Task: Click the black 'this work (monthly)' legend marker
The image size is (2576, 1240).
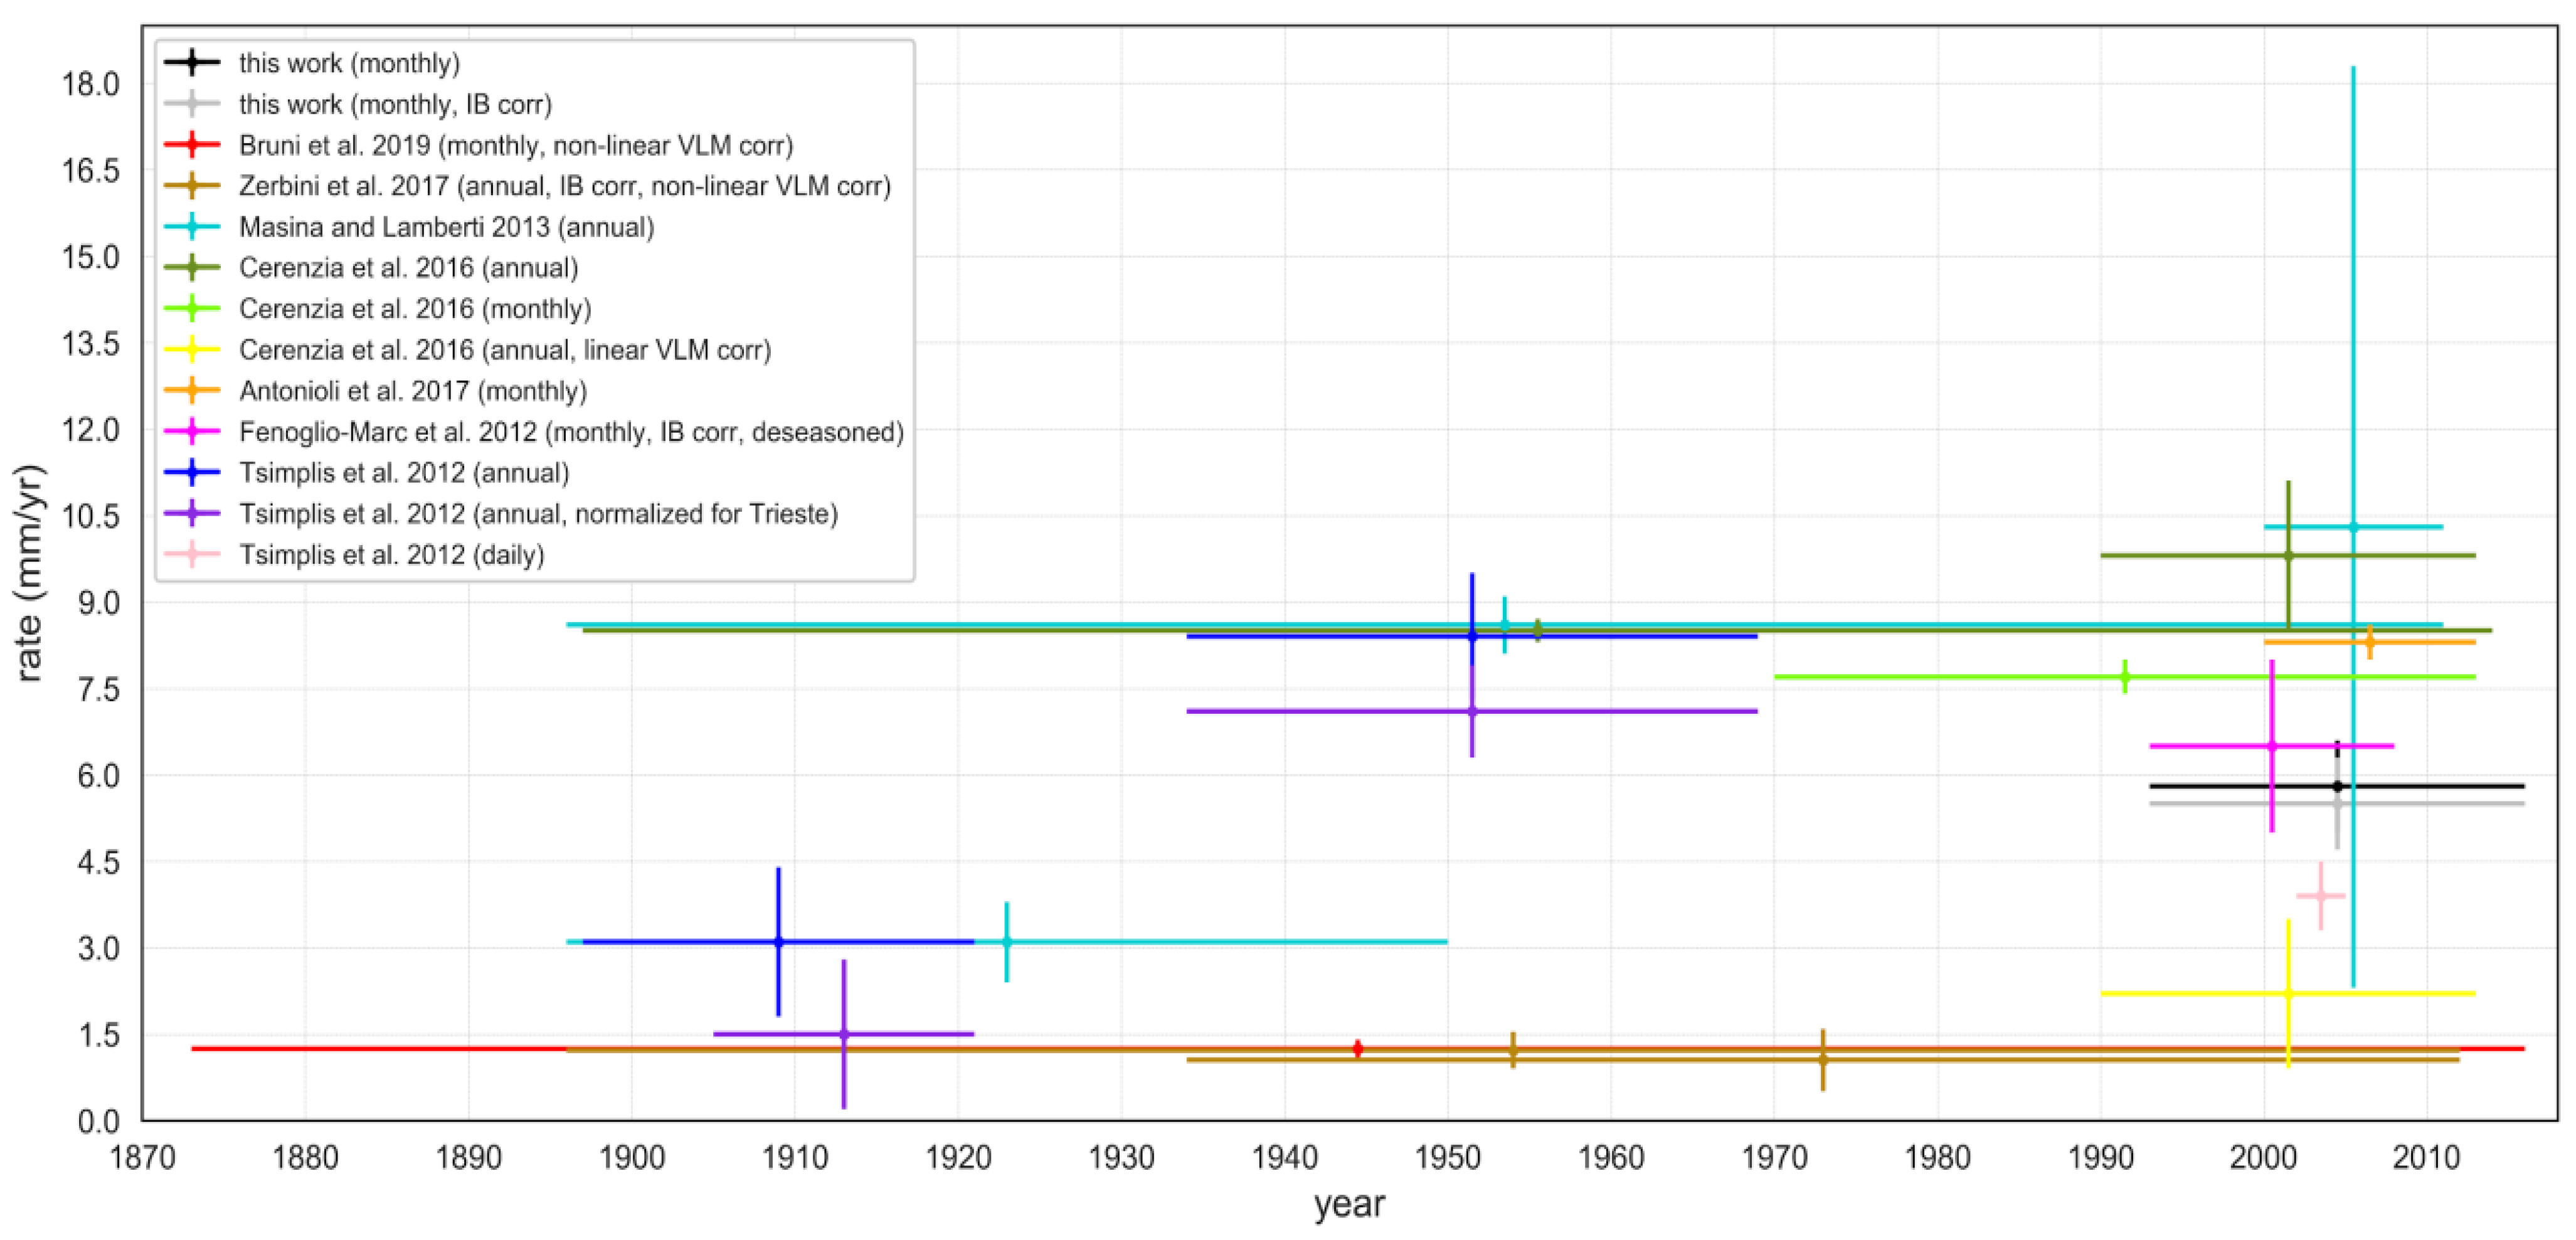Action: [191, 63]
